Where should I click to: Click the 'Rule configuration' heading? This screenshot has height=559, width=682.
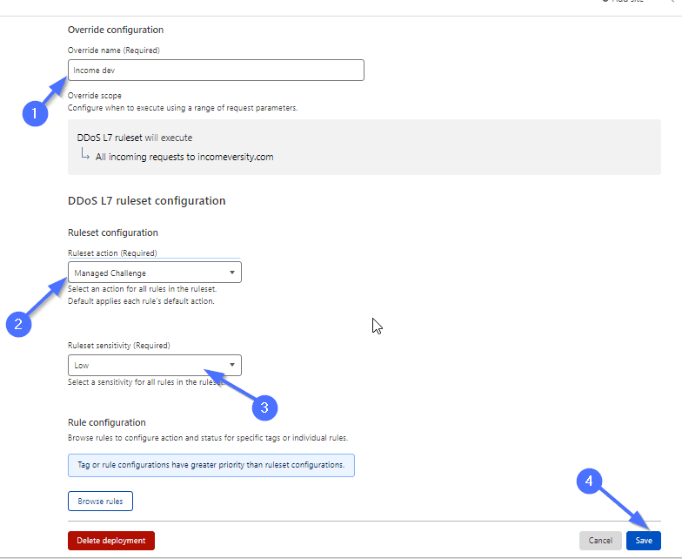tap(106, 422)
